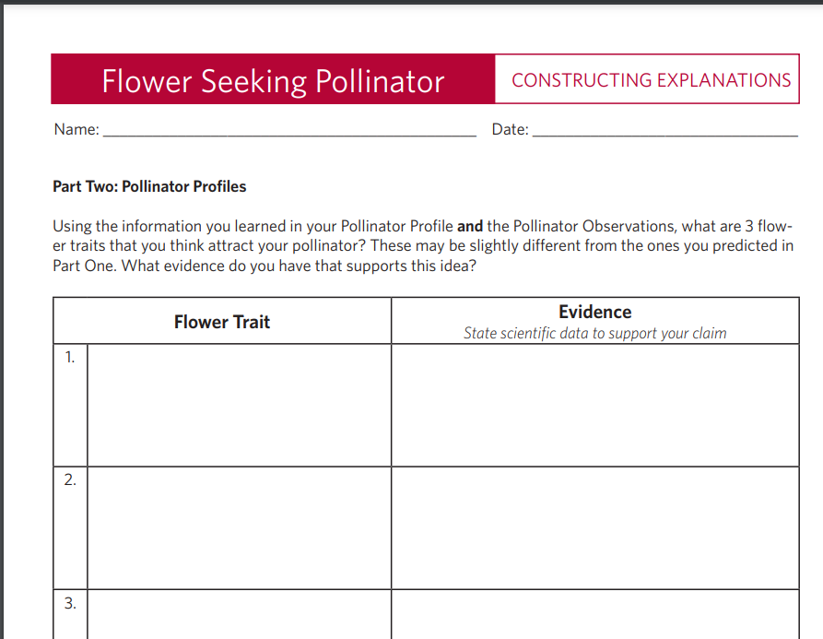823x639 pixels.
Task: Click Evidence cell for row 1
Action: 595,406
